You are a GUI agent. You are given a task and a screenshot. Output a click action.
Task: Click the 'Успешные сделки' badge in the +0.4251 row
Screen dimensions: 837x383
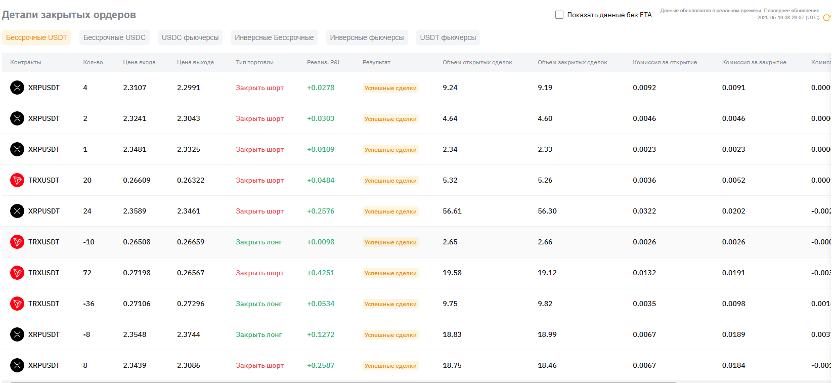(390, 273)
